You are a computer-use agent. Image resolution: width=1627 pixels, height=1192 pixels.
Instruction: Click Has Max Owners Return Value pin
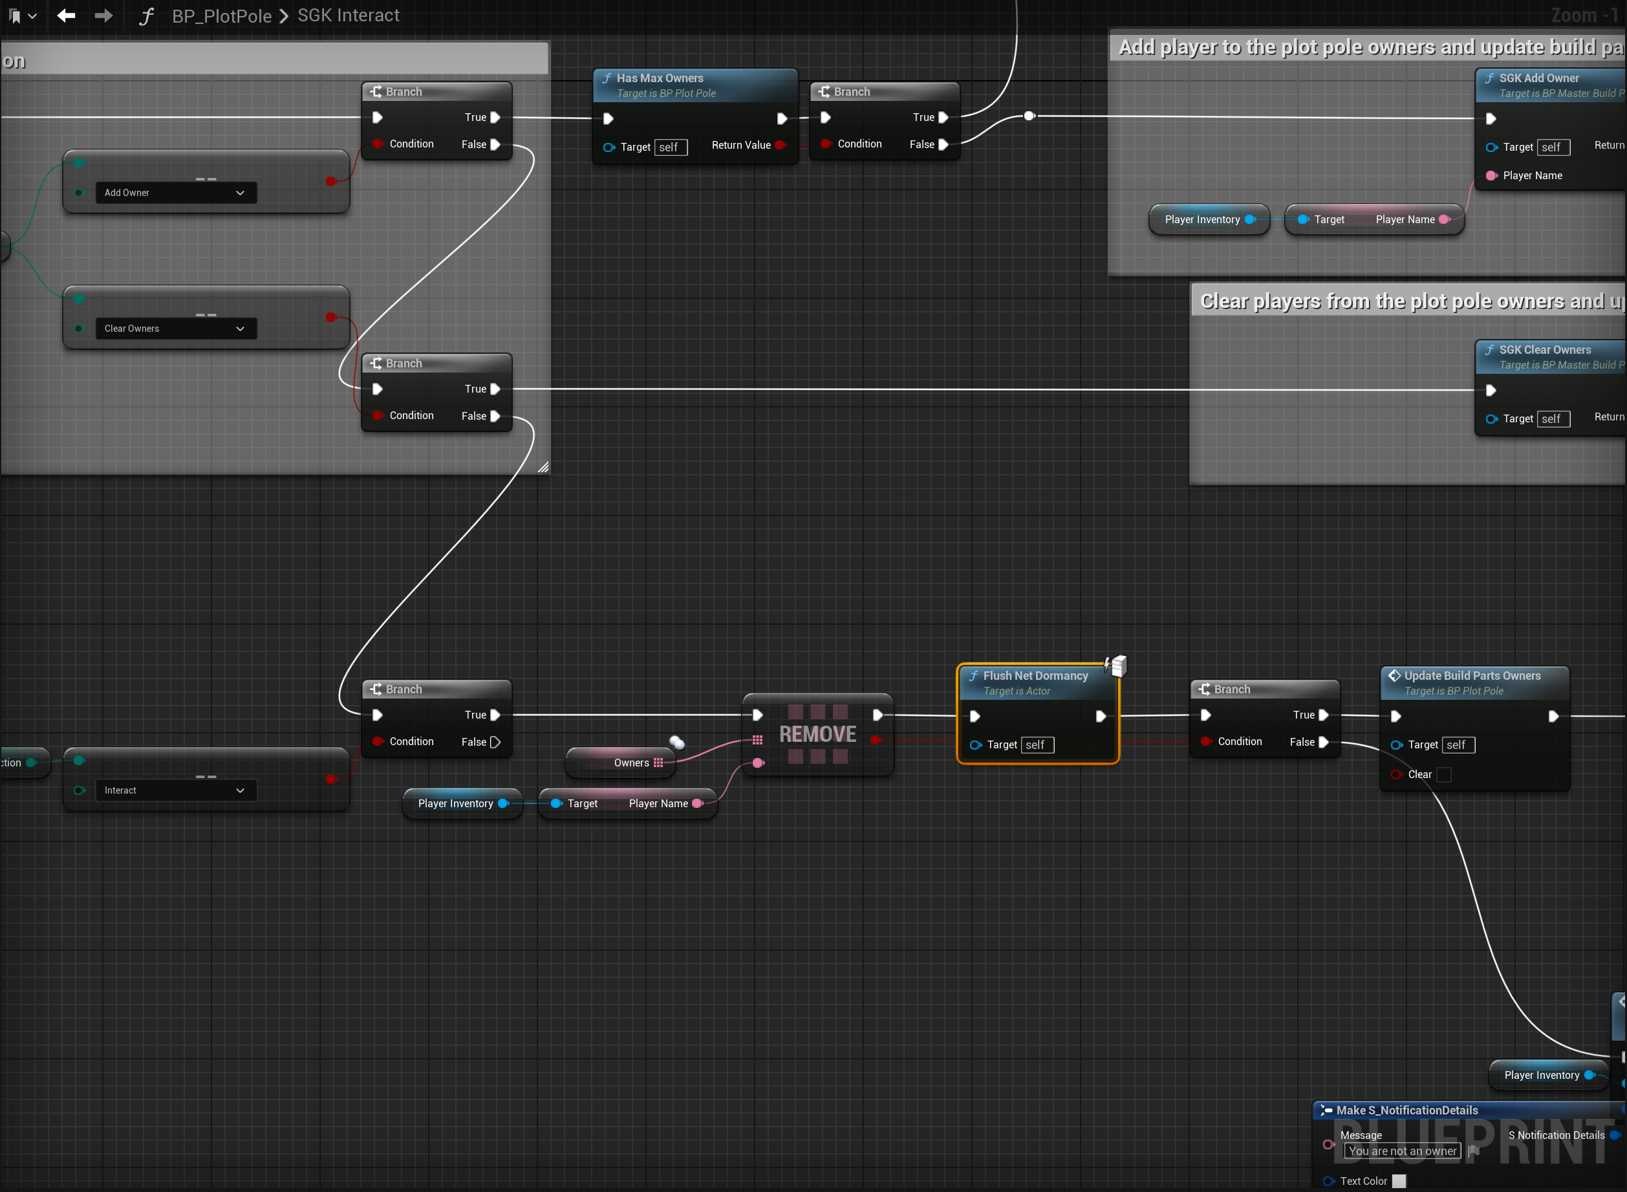point(780,145)
